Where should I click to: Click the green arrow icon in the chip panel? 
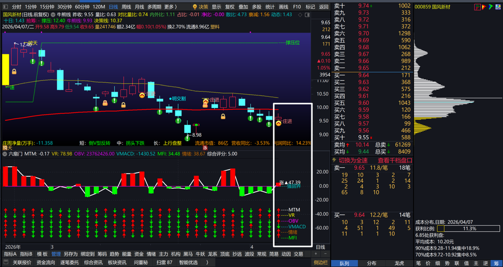491,7
